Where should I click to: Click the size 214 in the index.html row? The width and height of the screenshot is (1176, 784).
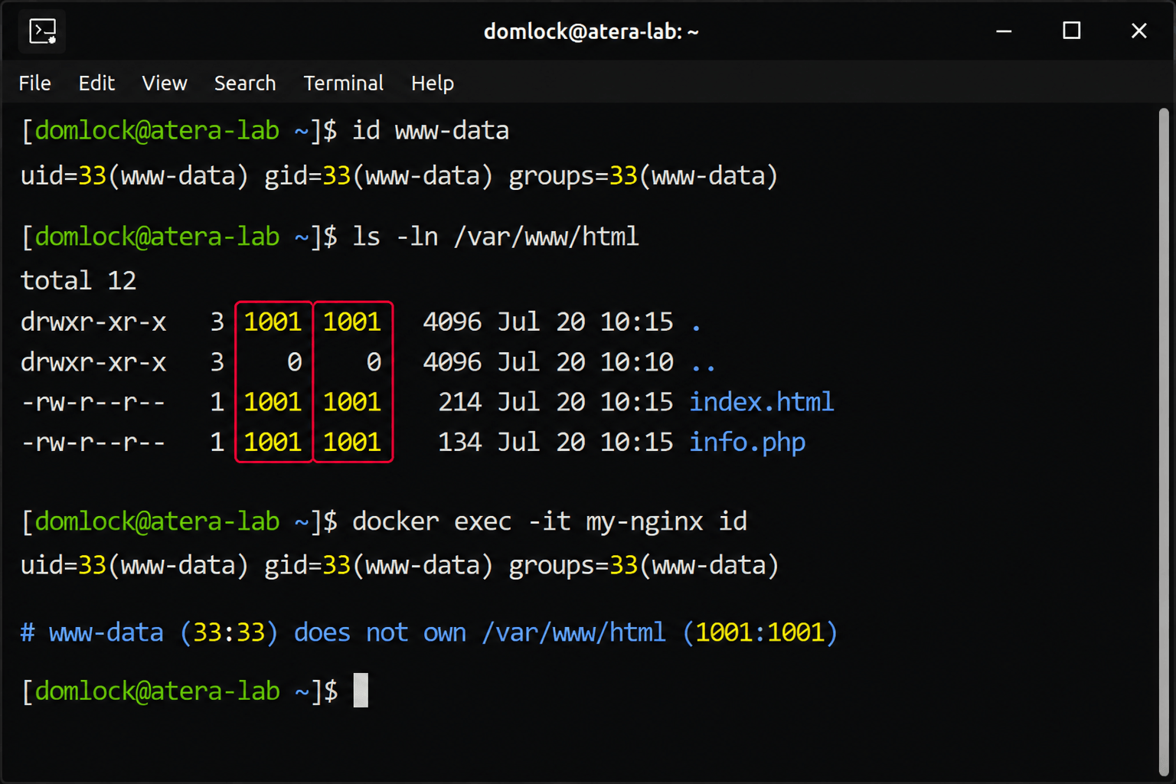tap(460, 402)
